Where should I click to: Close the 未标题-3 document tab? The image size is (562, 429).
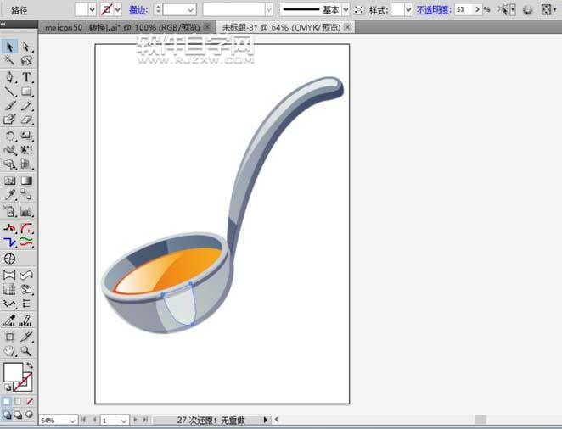click(x=347, y=27)
